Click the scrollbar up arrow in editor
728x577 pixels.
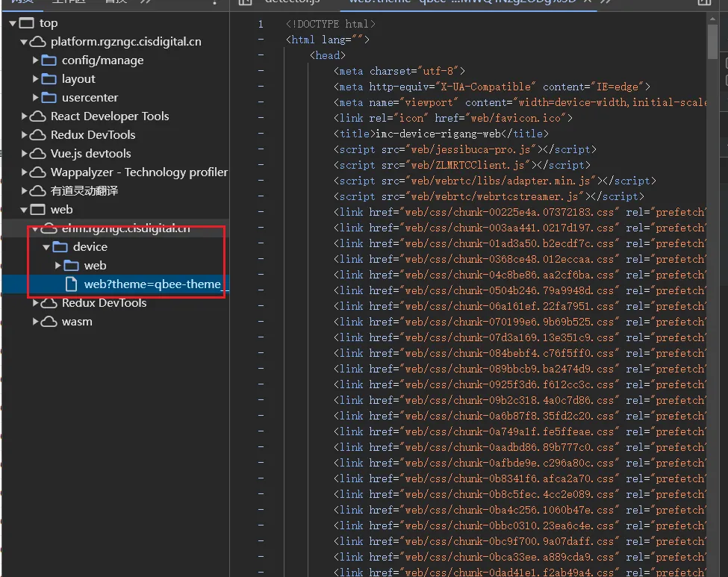712,19
